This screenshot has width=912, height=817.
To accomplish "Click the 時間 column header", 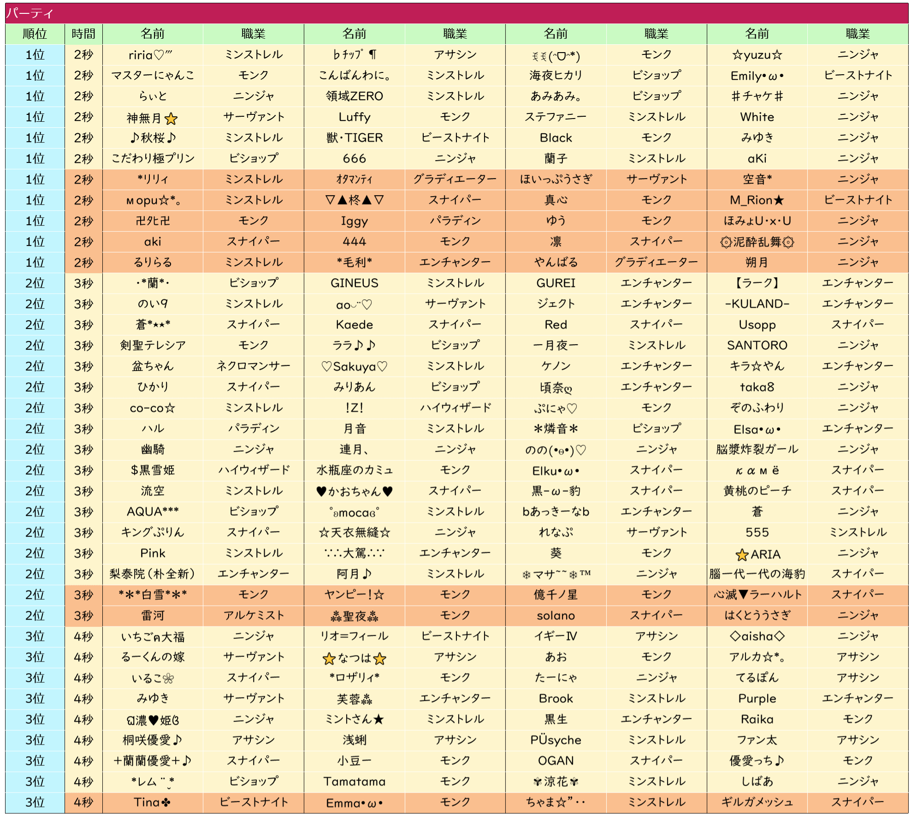I will pos(83,34).
